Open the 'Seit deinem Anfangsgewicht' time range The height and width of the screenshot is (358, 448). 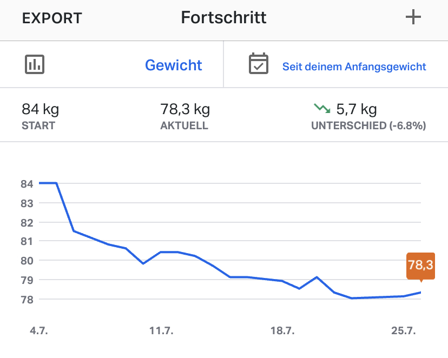pos(354,67)
